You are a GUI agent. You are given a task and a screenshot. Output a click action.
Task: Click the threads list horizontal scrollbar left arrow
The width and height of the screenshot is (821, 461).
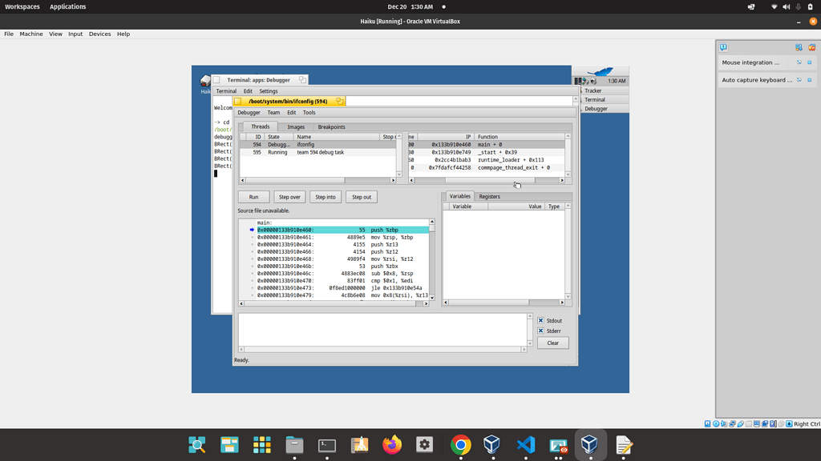242,180
